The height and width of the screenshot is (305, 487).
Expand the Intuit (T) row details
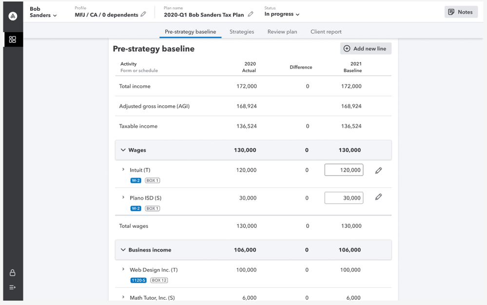click(x=123, y=170)
